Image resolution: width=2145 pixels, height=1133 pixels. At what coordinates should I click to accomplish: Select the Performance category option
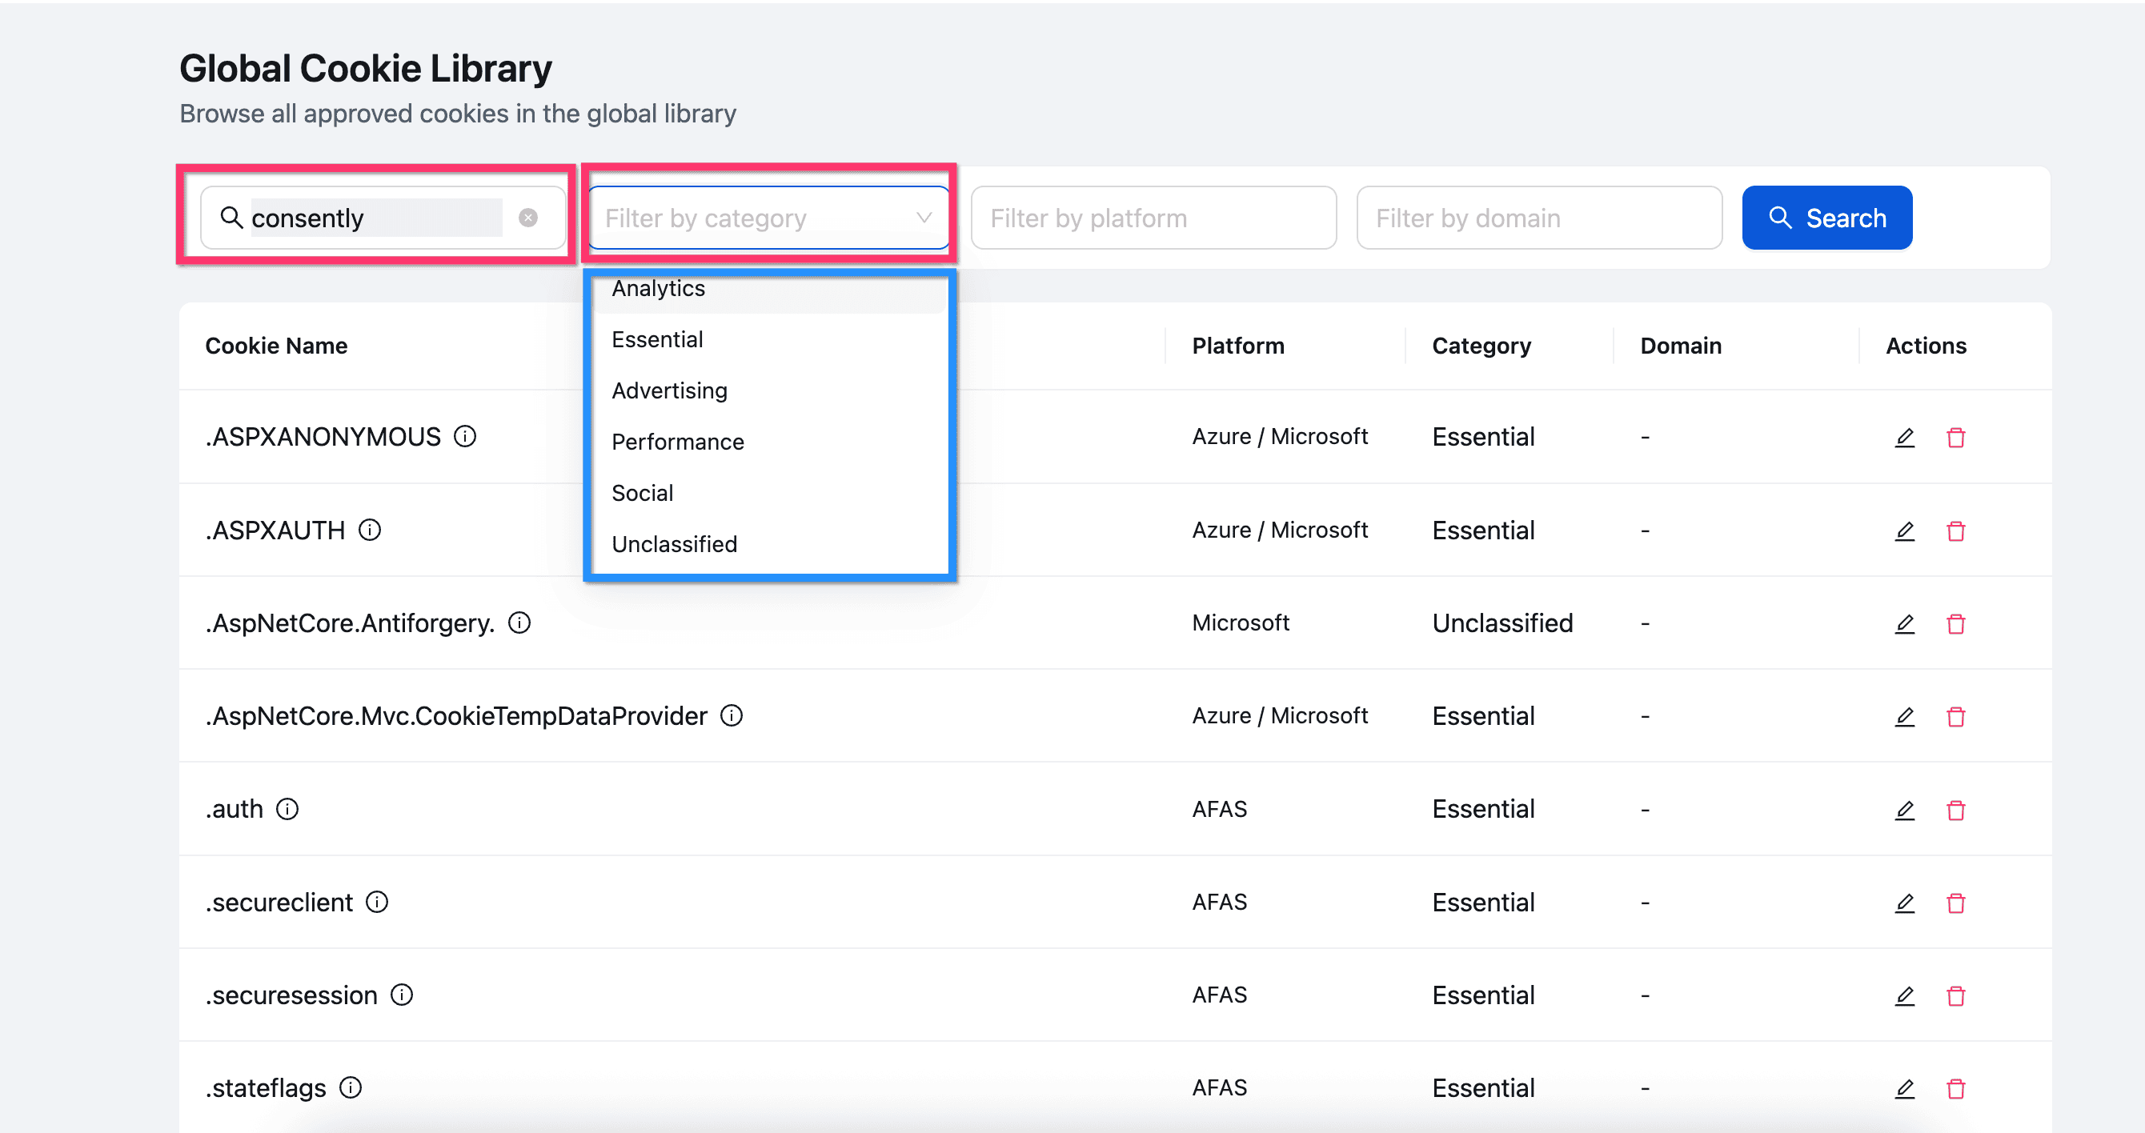(677, 442)
